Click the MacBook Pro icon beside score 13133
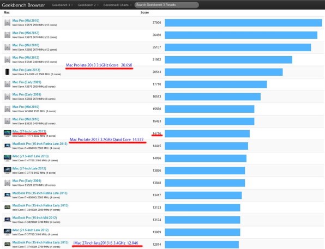The width and height of the screenshot is (325, 249). click(x=8, y=207)
